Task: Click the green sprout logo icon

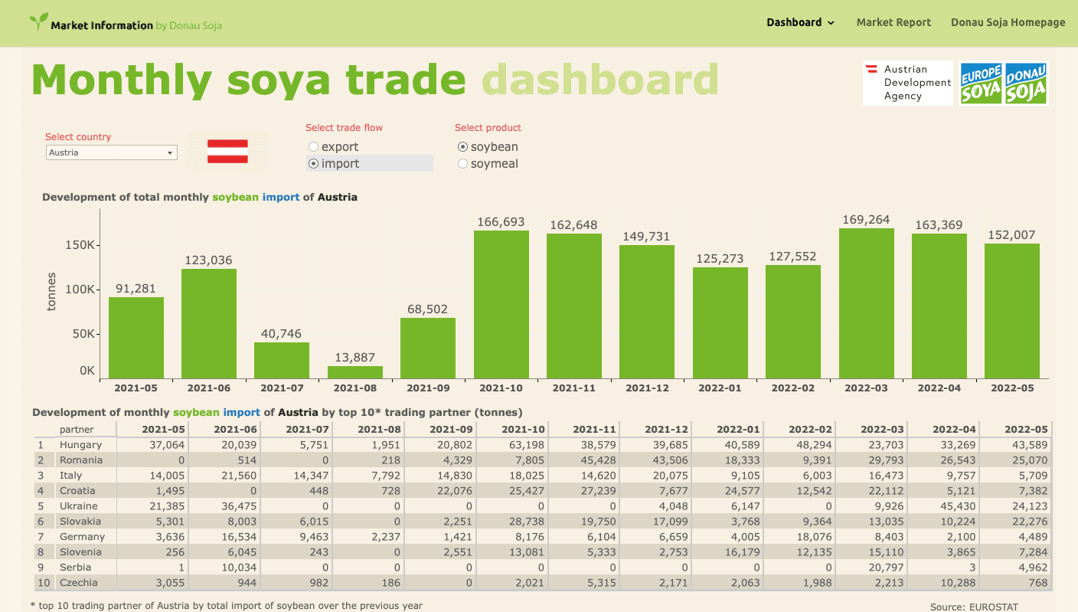Action: pyautogui.click(x=38, y=21)
